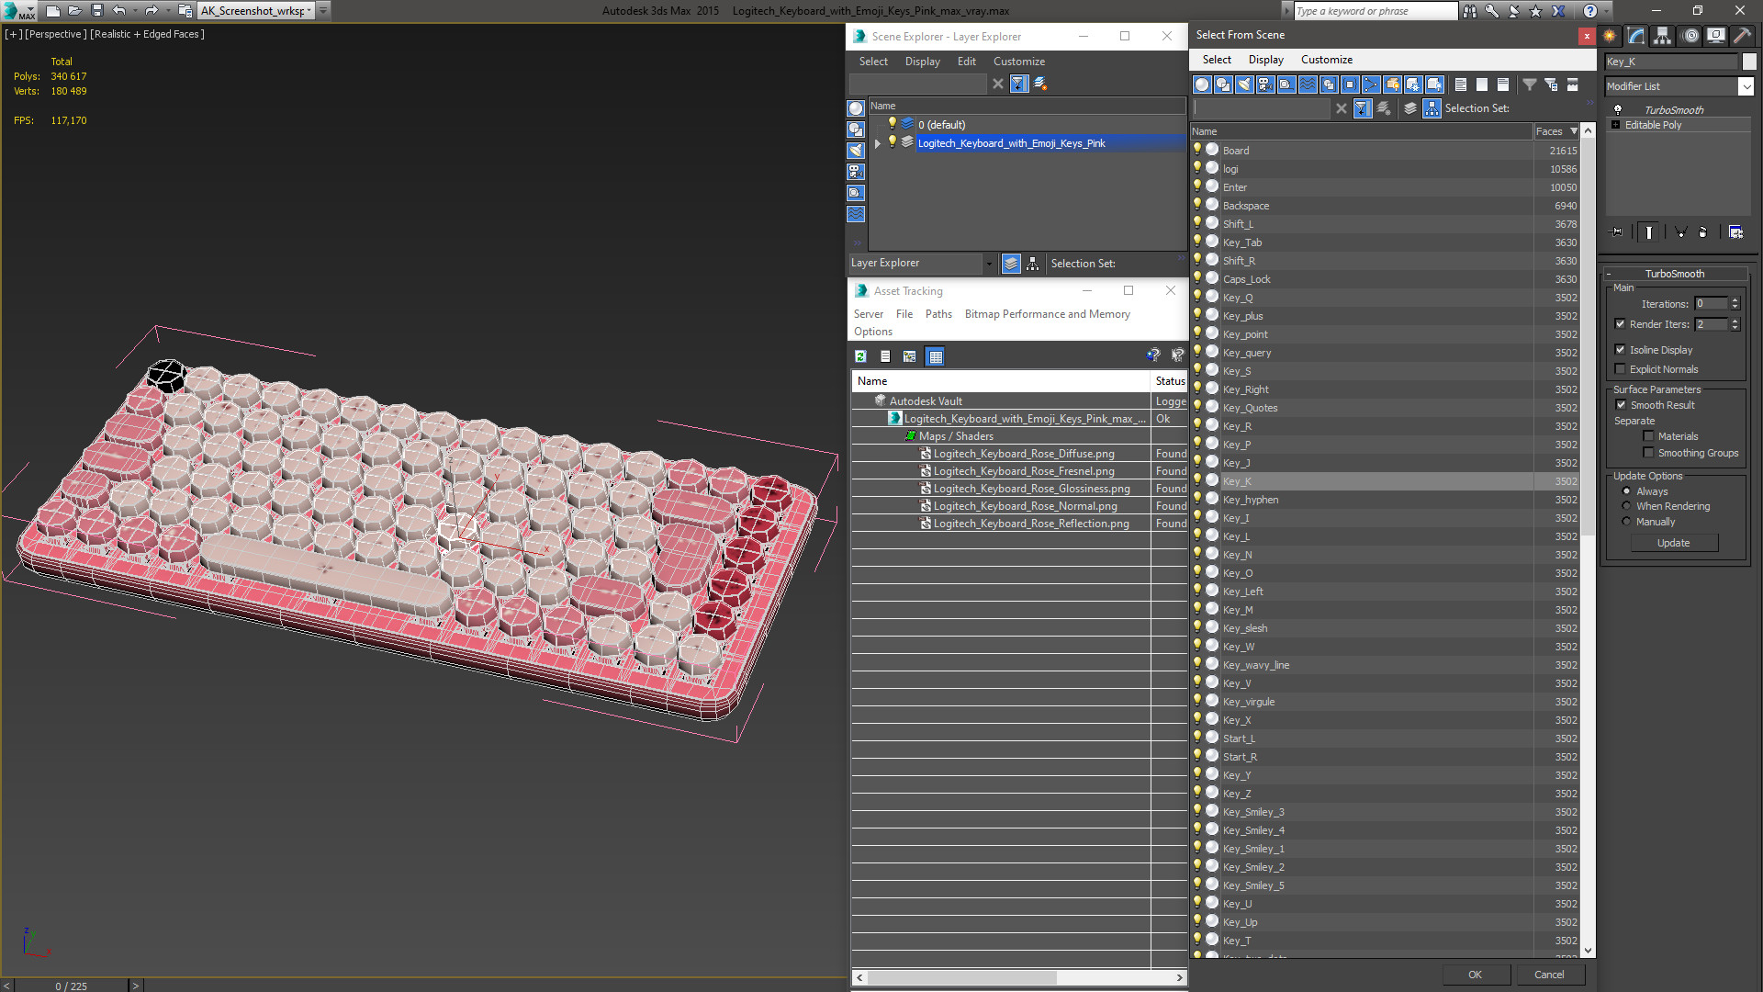This screenshot has width=1763, height=992.
Task: Click OK in Select From Scene
Action: click(1475, 975)
